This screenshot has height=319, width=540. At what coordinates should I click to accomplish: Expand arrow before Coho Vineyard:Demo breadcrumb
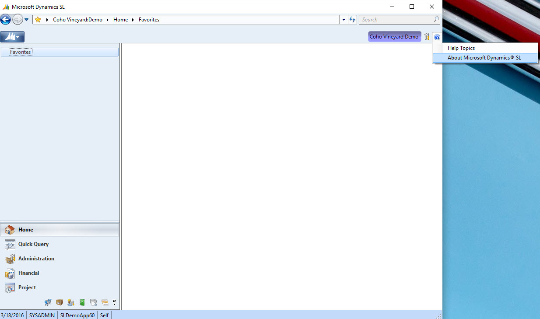tap(47, 20)
